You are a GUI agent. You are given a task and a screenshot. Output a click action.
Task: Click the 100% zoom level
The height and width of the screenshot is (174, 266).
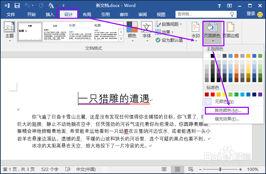coord(253,169)
